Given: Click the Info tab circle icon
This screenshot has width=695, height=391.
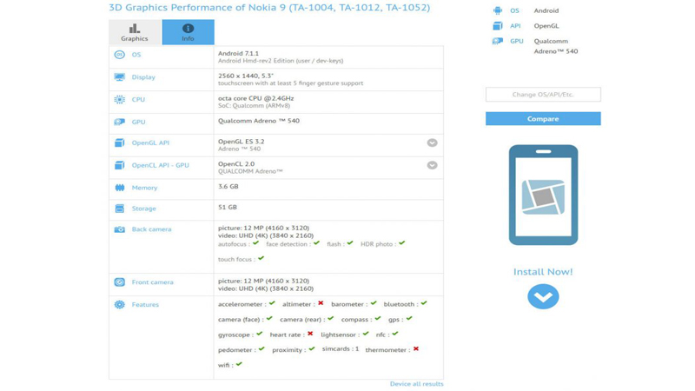Looking at the screenshot, I should [x=188, y=29].
